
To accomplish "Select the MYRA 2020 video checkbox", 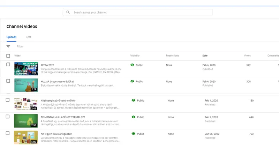I will coord(8,65).
